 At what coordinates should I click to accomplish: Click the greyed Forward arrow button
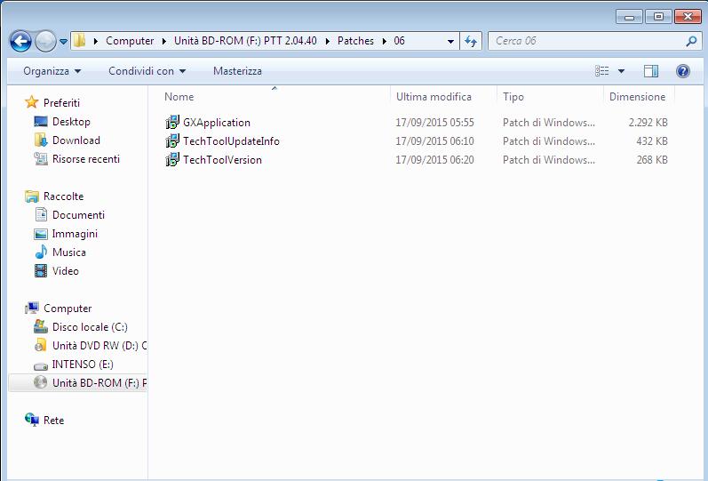[x=45, y=41]
